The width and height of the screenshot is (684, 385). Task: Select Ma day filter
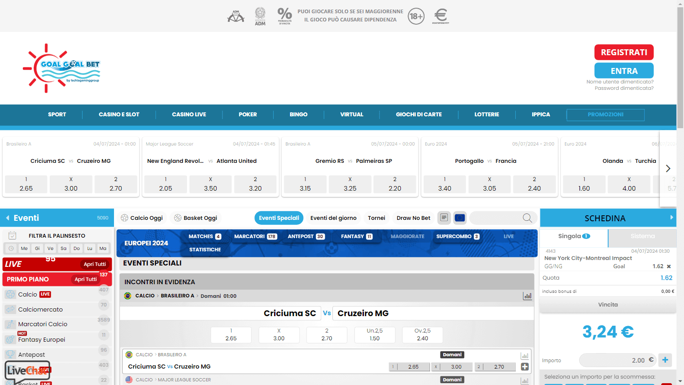pos(103,249)
